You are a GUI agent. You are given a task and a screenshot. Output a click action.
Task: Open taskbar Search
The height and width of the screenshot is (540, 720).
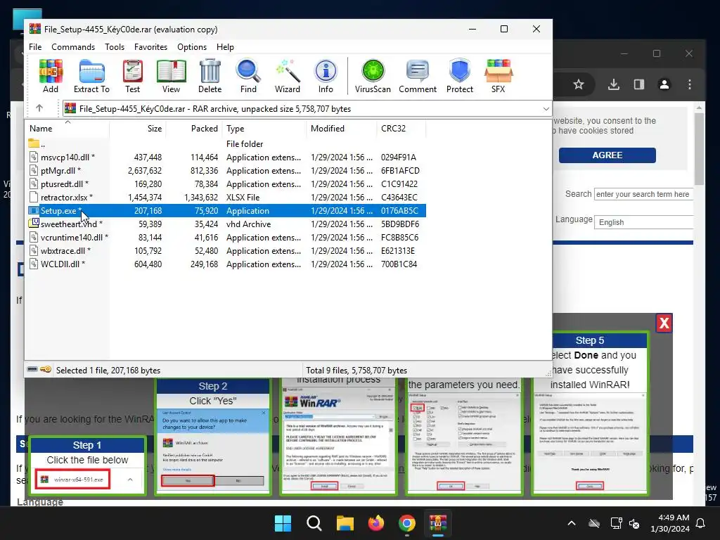click(314, 523)
